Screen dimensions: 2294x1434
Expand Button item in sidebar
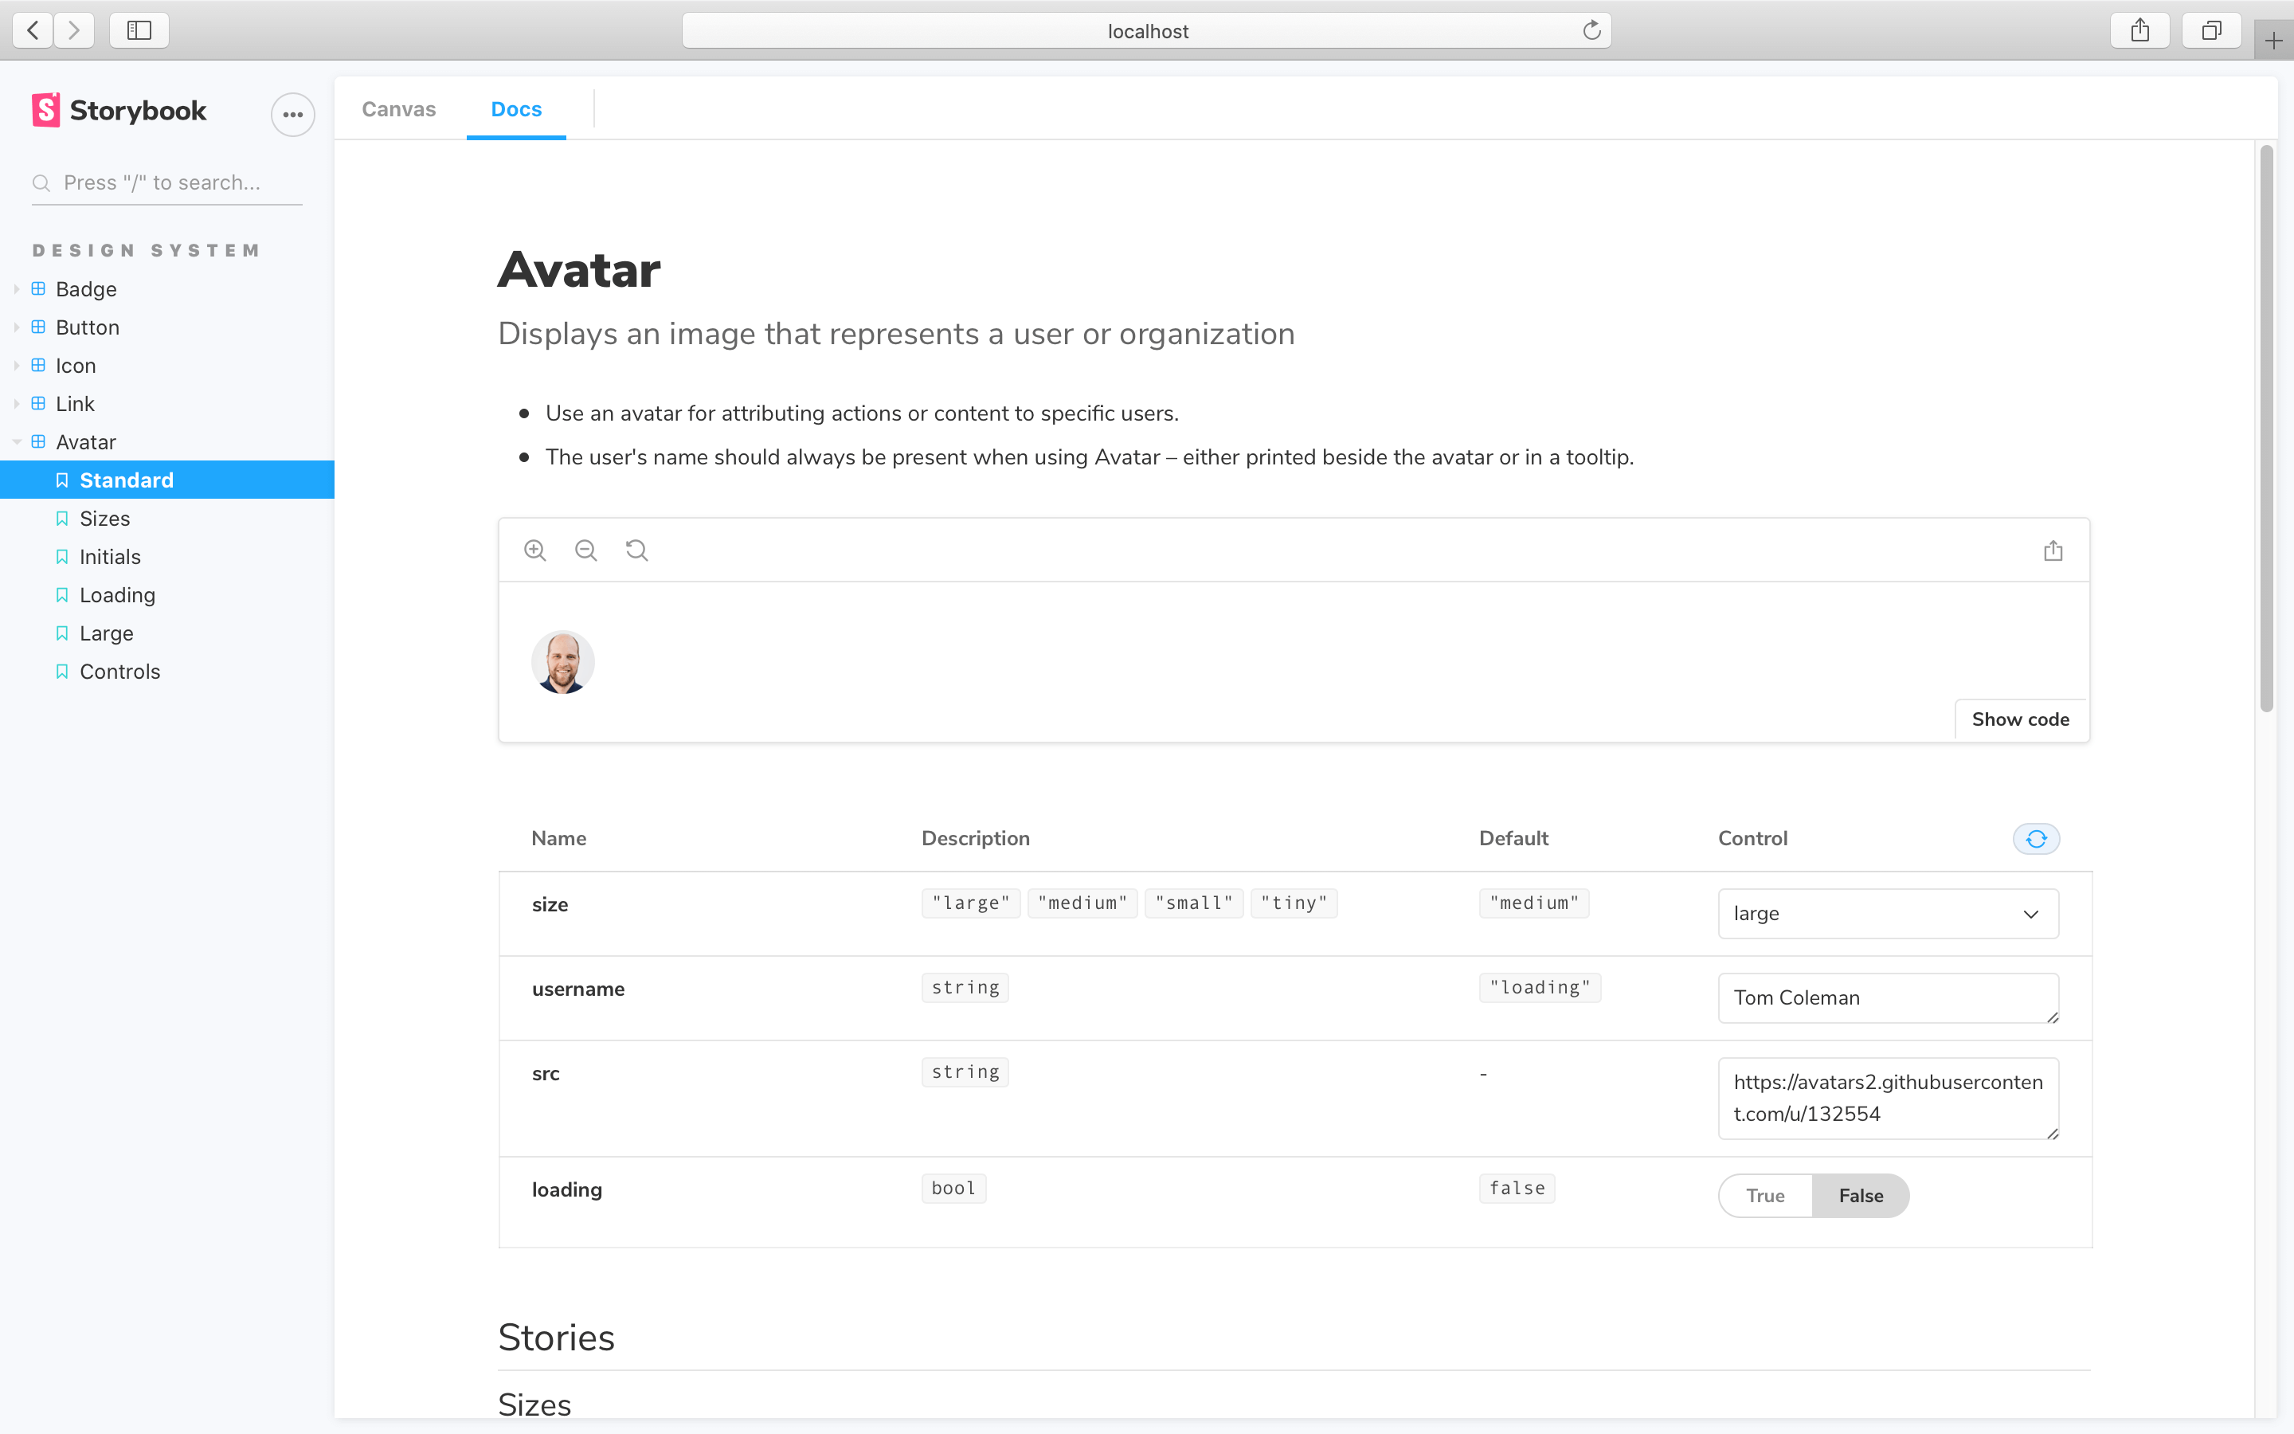(15, 327)
